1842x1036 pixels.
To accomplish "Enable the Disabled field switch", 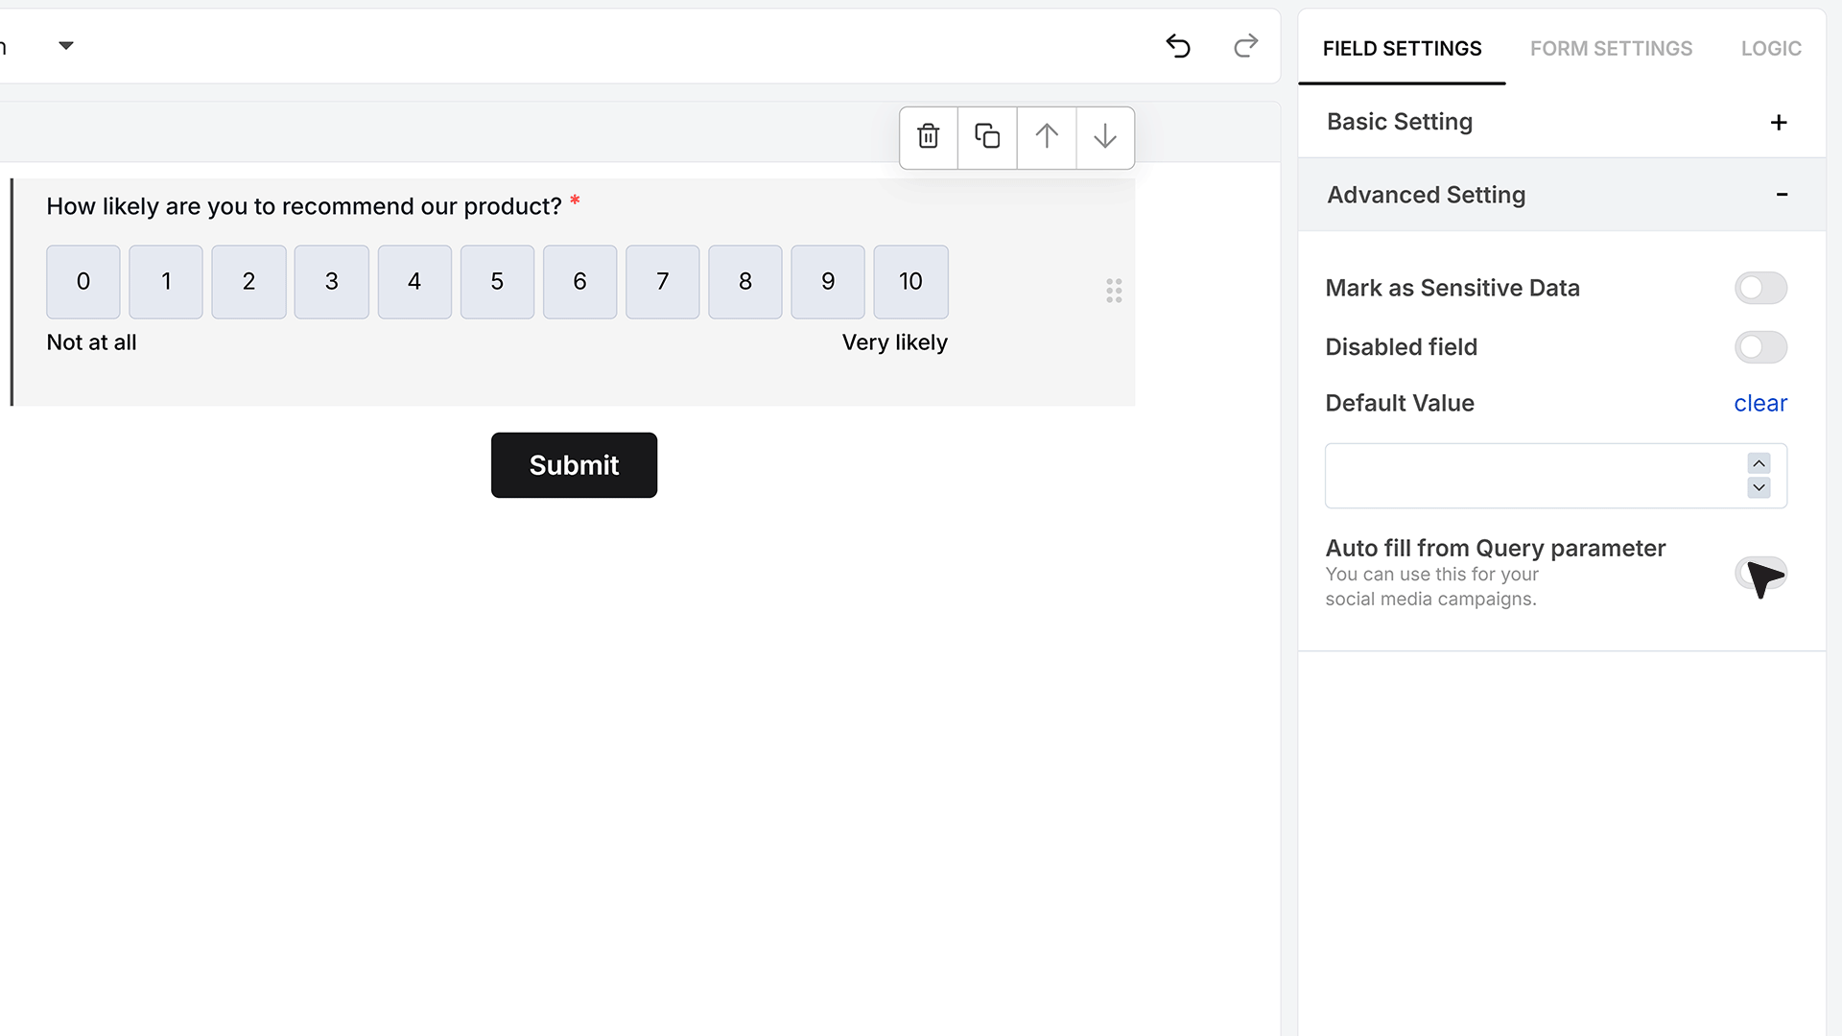I will click(1760, 347).
